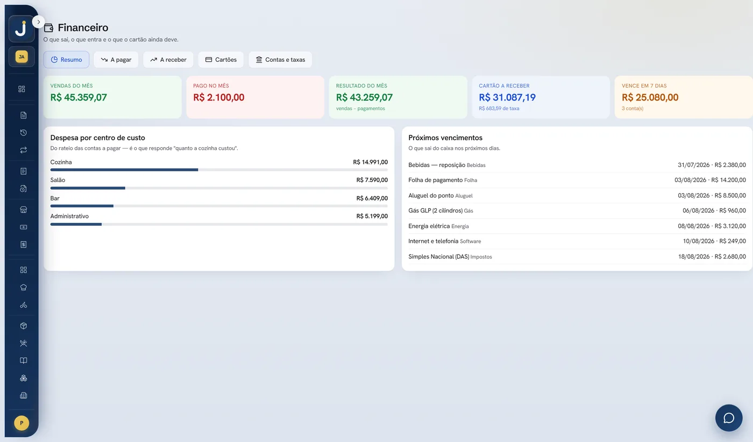Click the yellow P profile avatar
The height and width of the screenshot is (442, 753).
(22, 423)
